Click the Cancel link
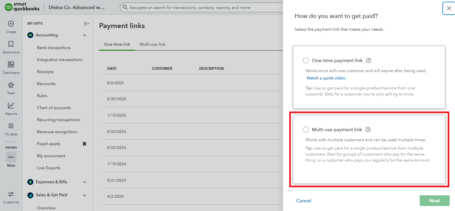Viewport: 455px width, 211px height. (304, 201)
